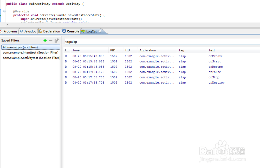This screenshot has height=168, width=260.
Task: Click the @Override annotation in editor
Action: (x=21, y=11)
